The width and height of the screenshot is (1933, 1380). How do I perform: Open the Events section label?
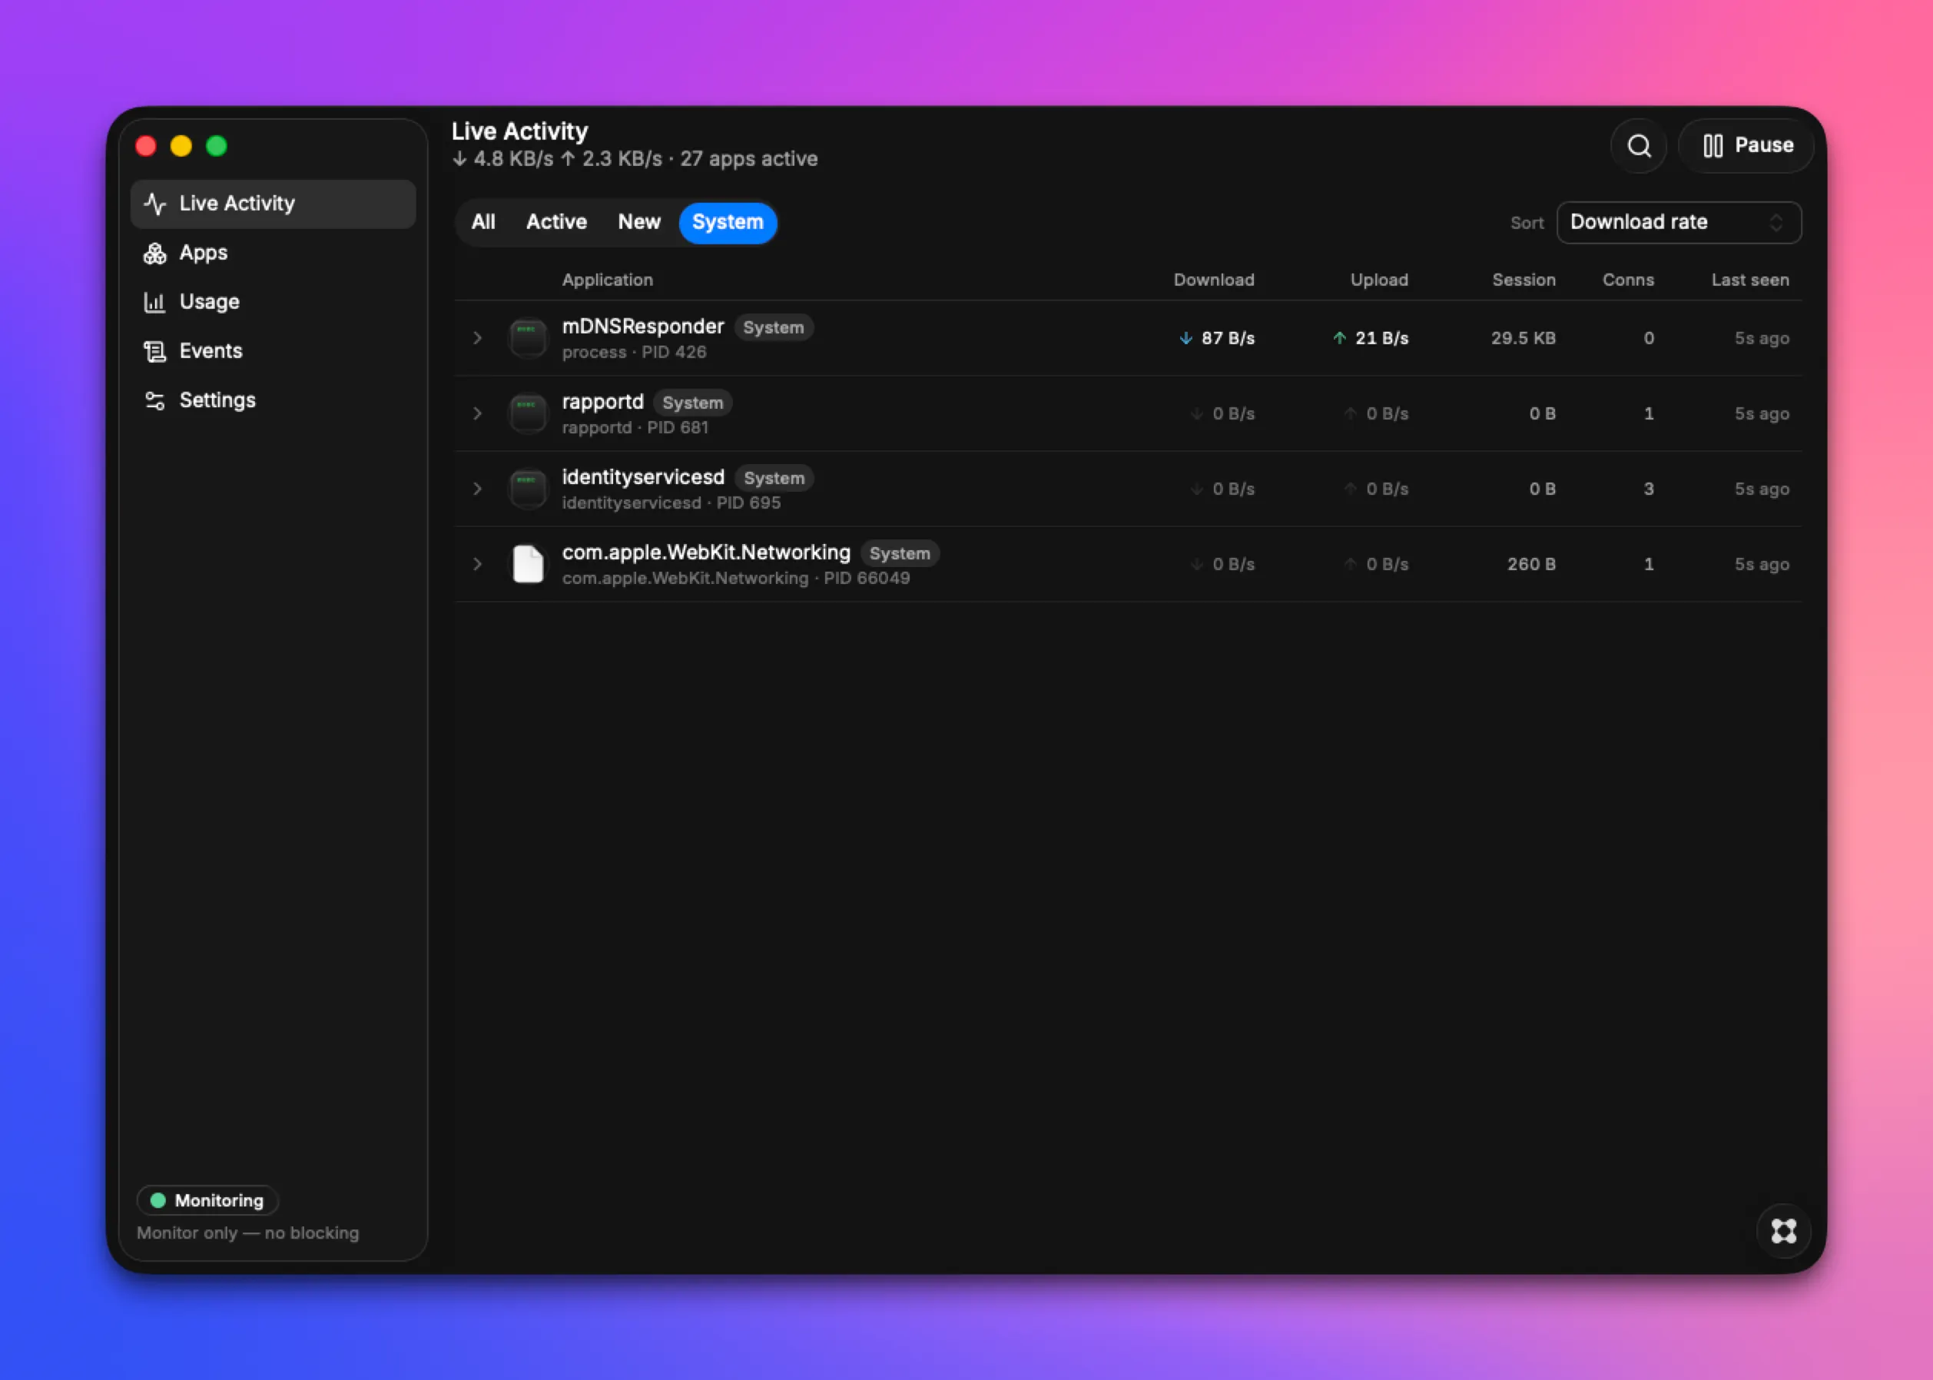pos(211,352)
